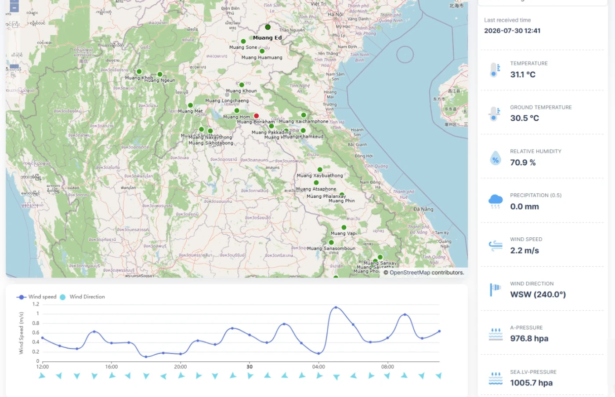
Task: Select the Muang Ed station marker
Action: click(268, 27)
